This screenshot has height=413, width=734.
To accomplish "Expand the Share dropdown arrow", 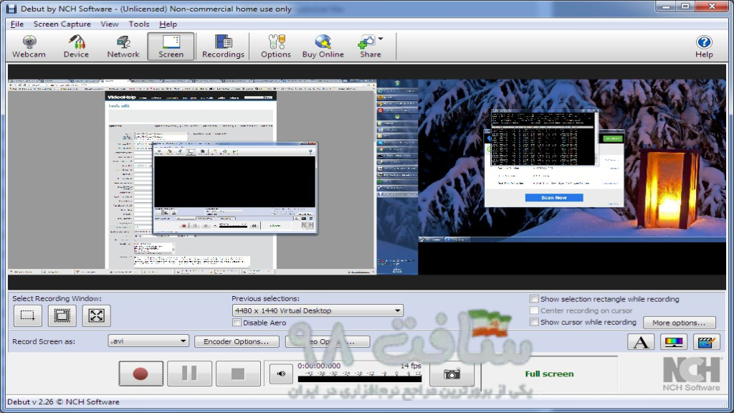I will [x=381, y=39].
